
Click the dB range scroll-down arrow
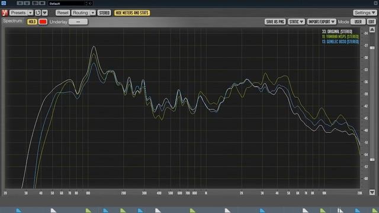372,192
